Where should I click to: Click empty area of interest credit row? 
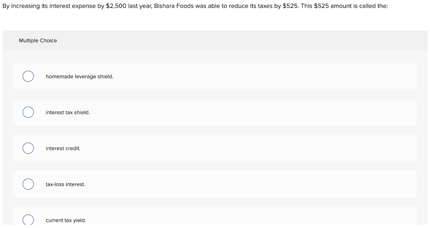pyautogui.click(x=247, y=148)
